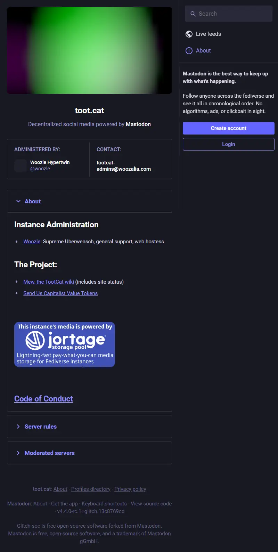Open Woozle Hypertwin's admin profile name
Image resolution: width=278 pixels, height=552 pixels.
(x=50, y=162)
